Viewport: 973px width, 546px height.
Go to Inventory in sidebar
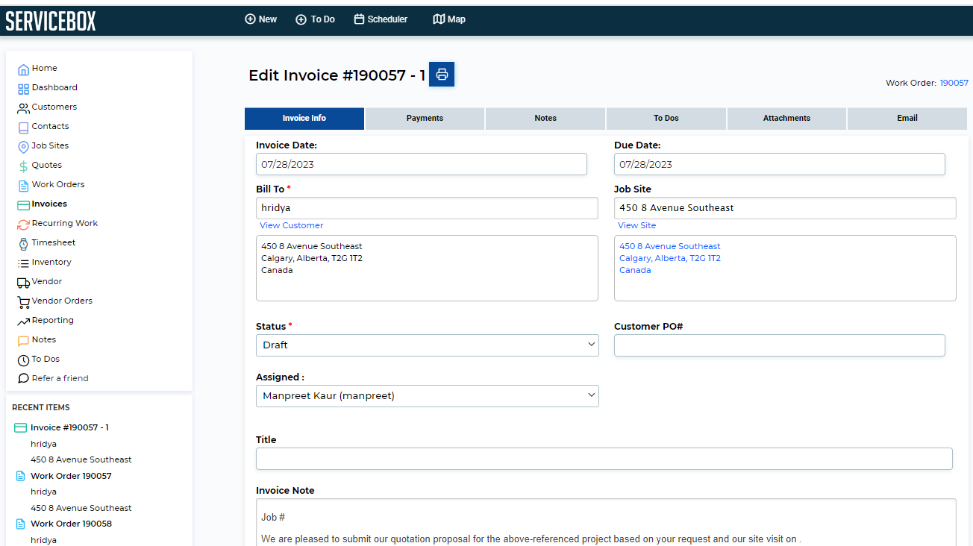tap(51, 263)
